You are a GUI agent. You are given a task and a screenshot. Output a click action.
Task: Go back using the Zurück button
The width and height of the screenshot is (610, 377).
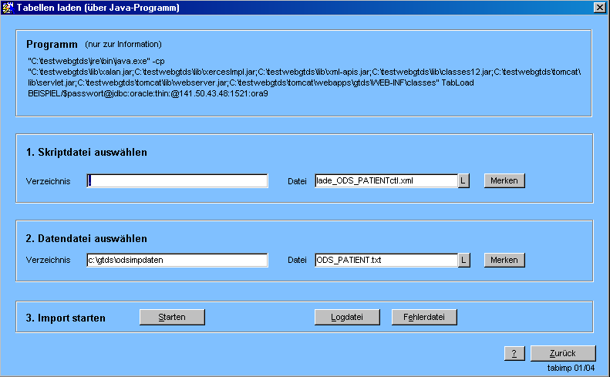(563, 353)
